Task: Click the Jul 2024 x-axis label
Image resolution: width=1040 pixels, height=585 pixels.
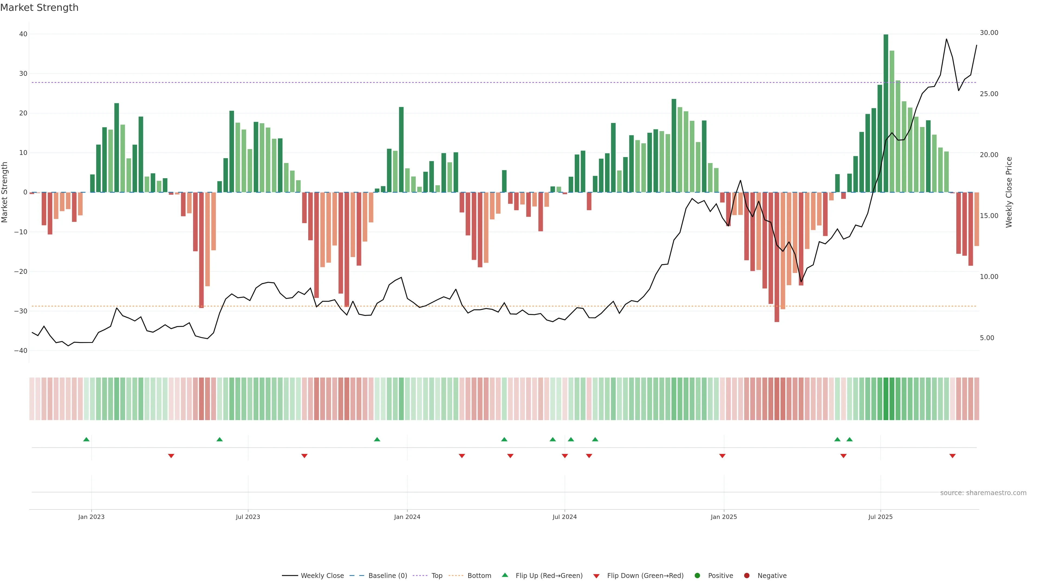Action: pos(564,517)
